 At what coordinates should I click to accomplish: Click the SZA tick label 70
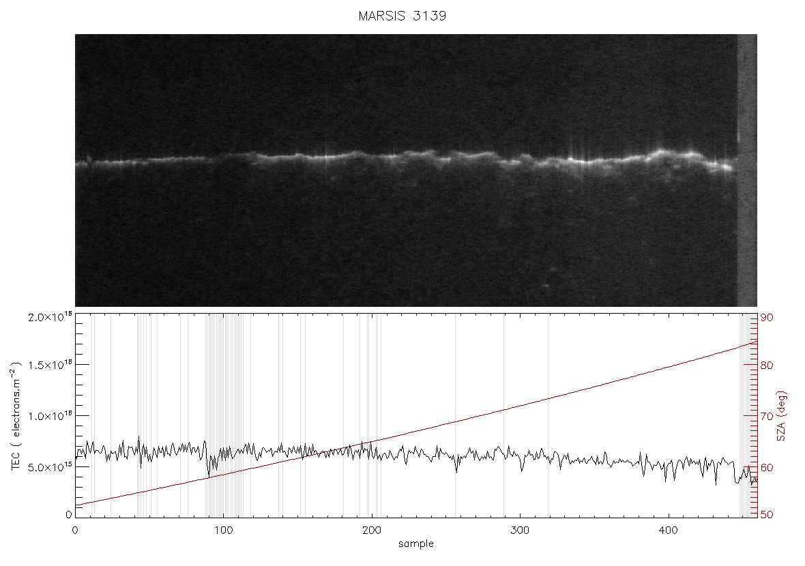point(767,416)
